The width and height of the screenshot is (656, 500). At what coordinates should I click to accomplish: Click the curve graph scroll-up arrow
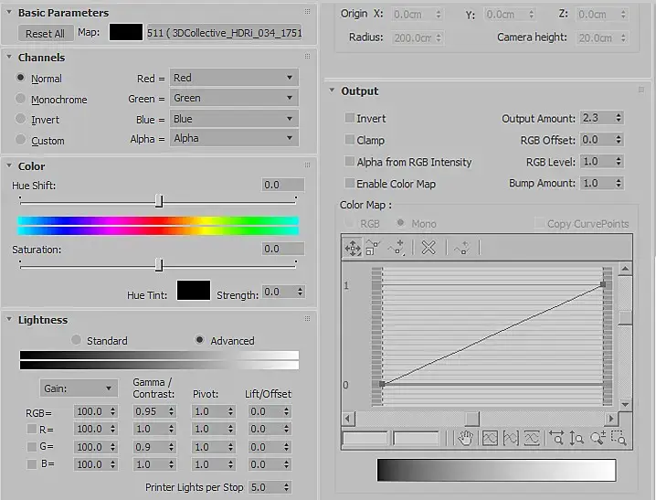click(x=625, y=268)
